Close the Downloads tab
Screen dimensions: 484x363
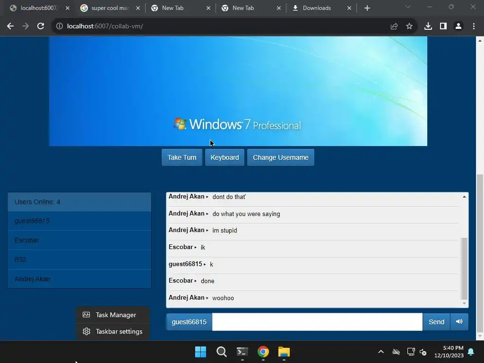tap(349, 8)
